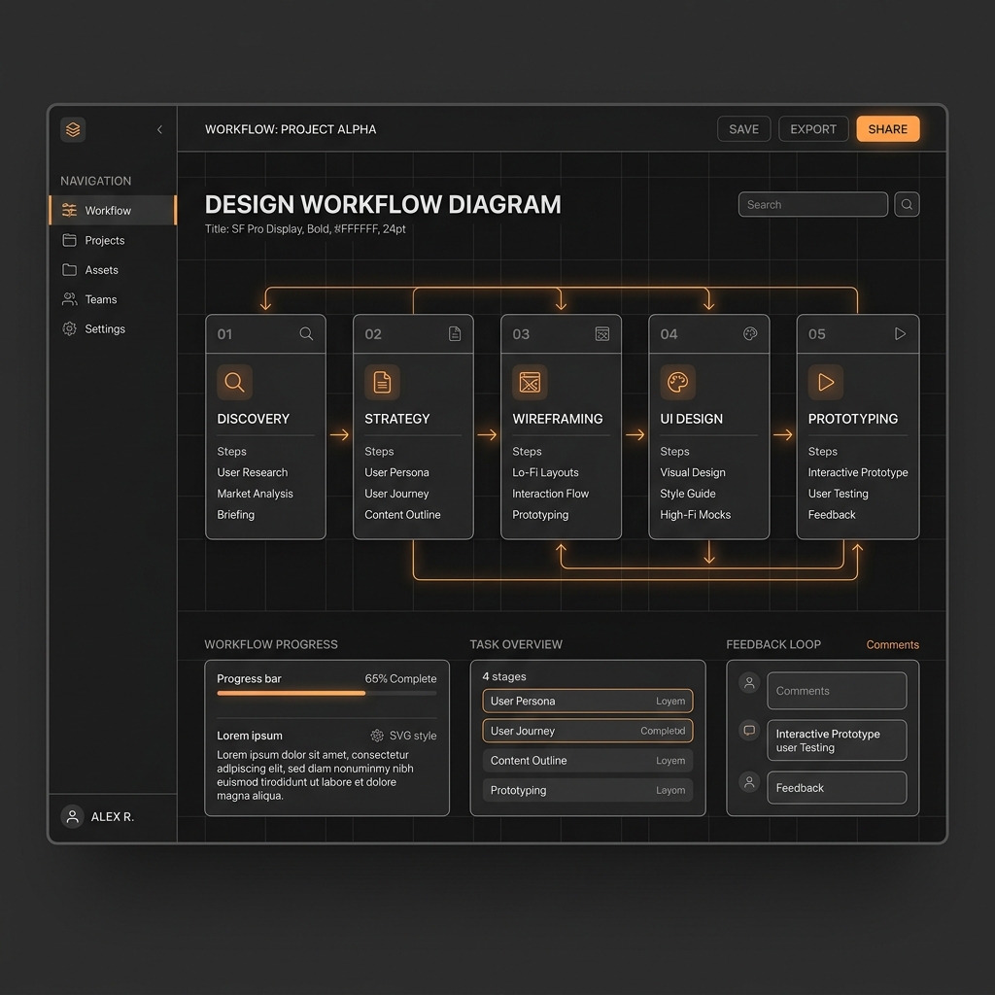
Task: Click the Style Guide step
Action: 687,493
